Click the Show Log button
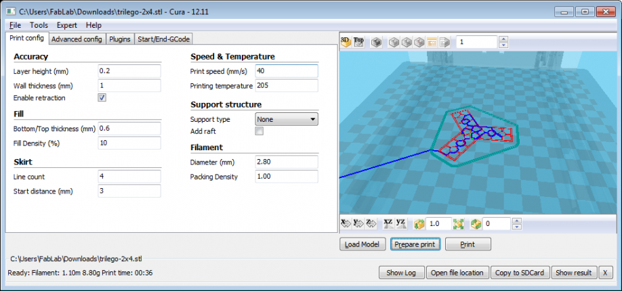The height and width of the screenshot is (291, 622). point(401,272)
